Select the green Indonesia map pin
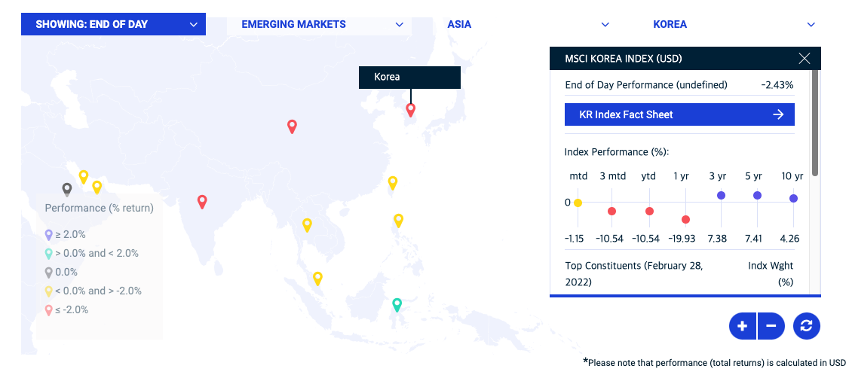849x384 pixels. tap(397, 305)
